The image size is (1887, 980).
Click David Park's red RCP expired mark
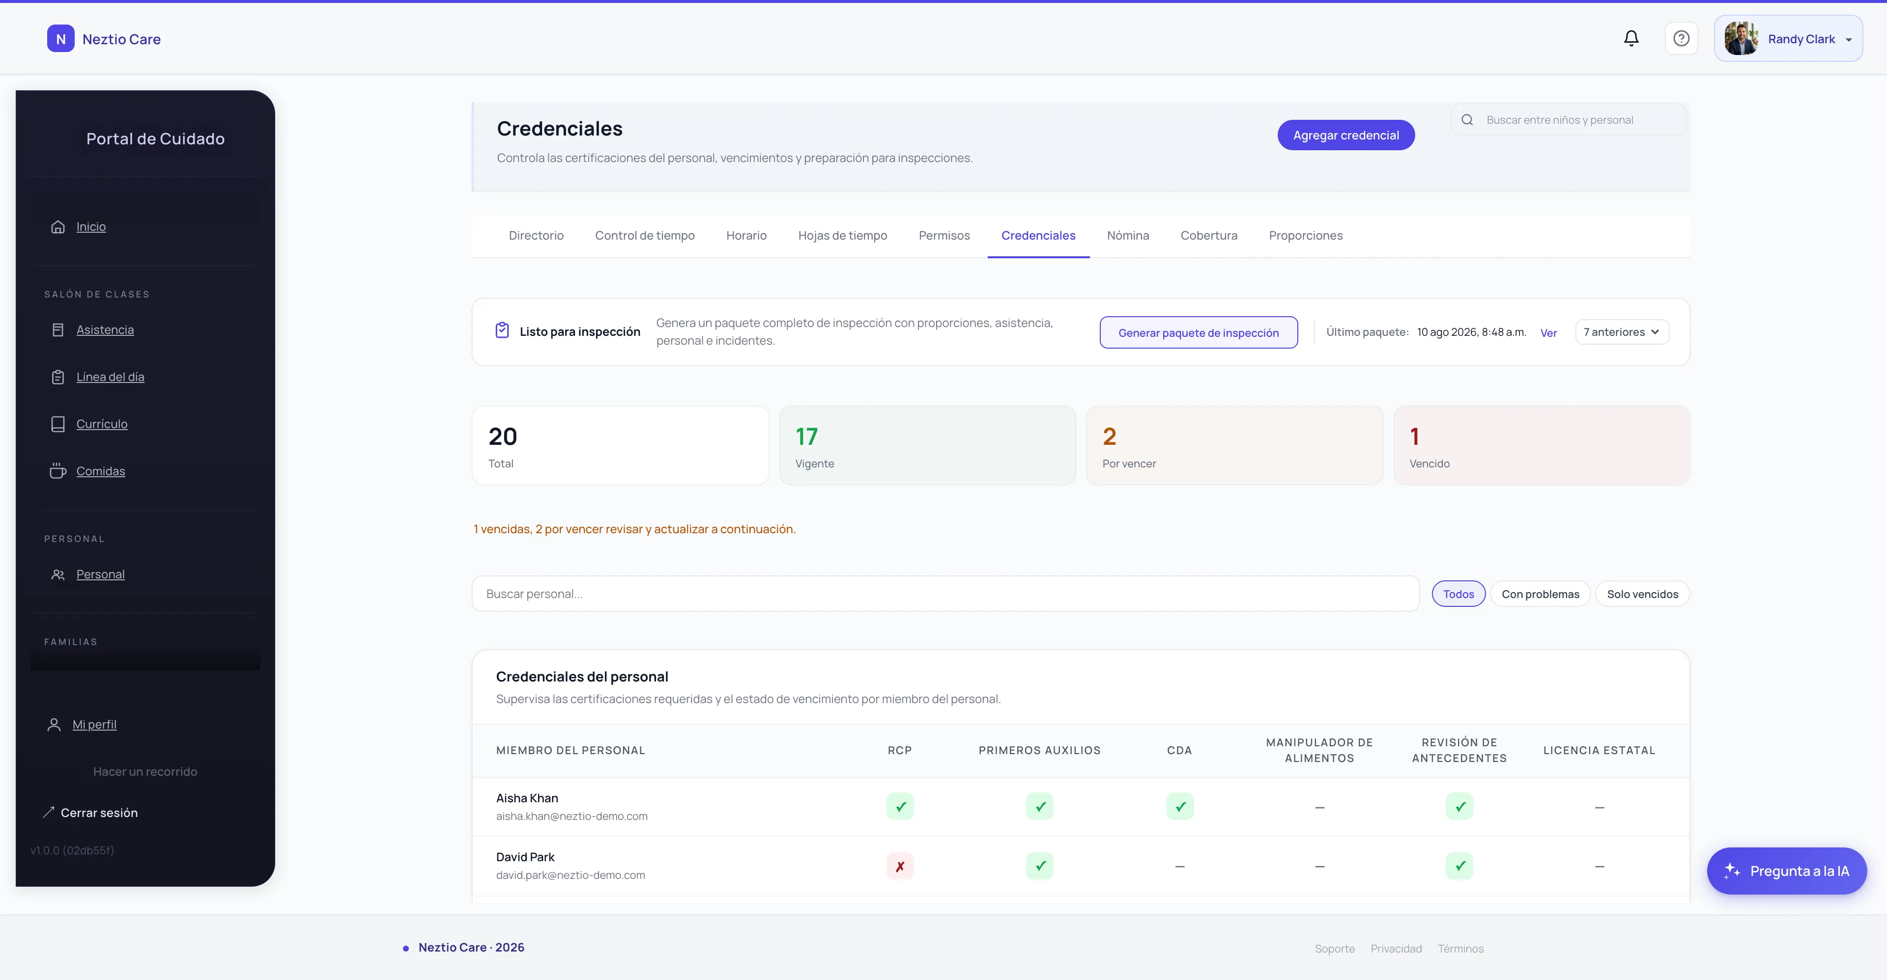[900, 866]
